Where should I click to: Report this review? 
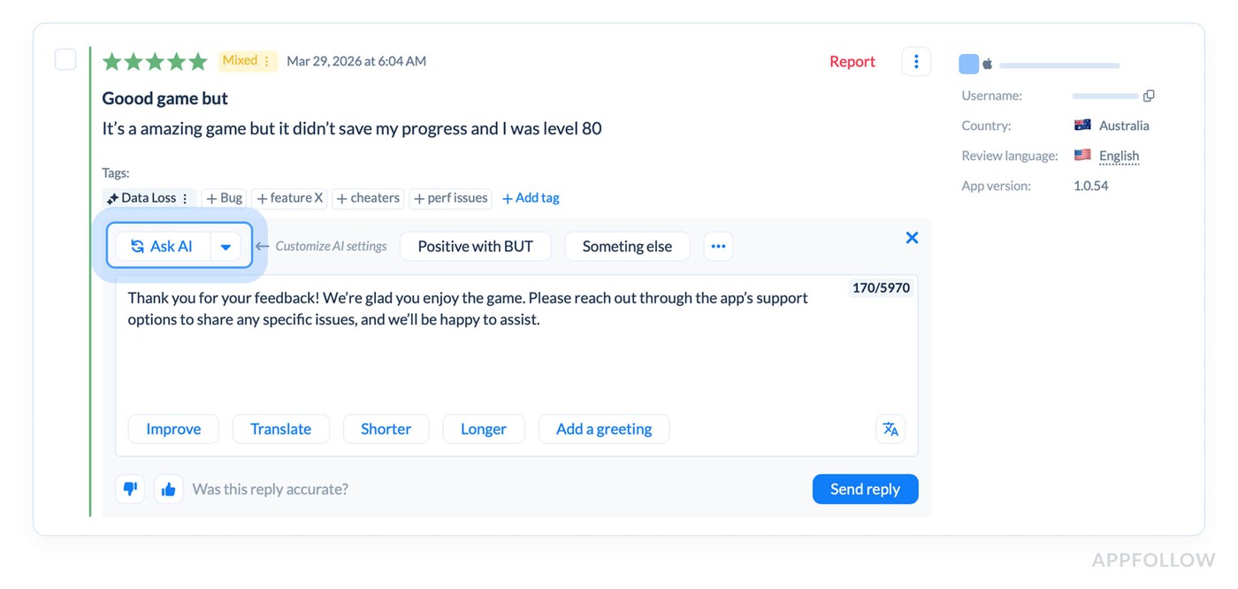pos(852,61)
